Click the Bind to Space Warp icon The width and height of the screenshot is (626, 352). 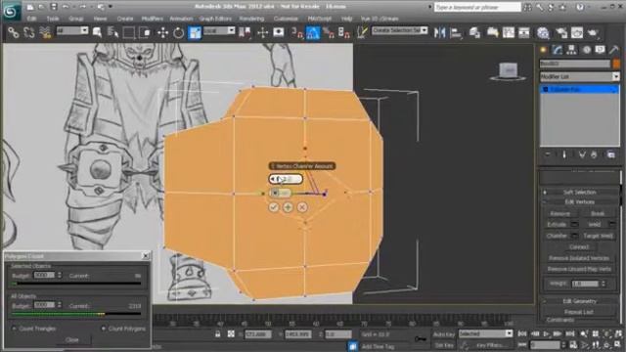pos(45,32)
